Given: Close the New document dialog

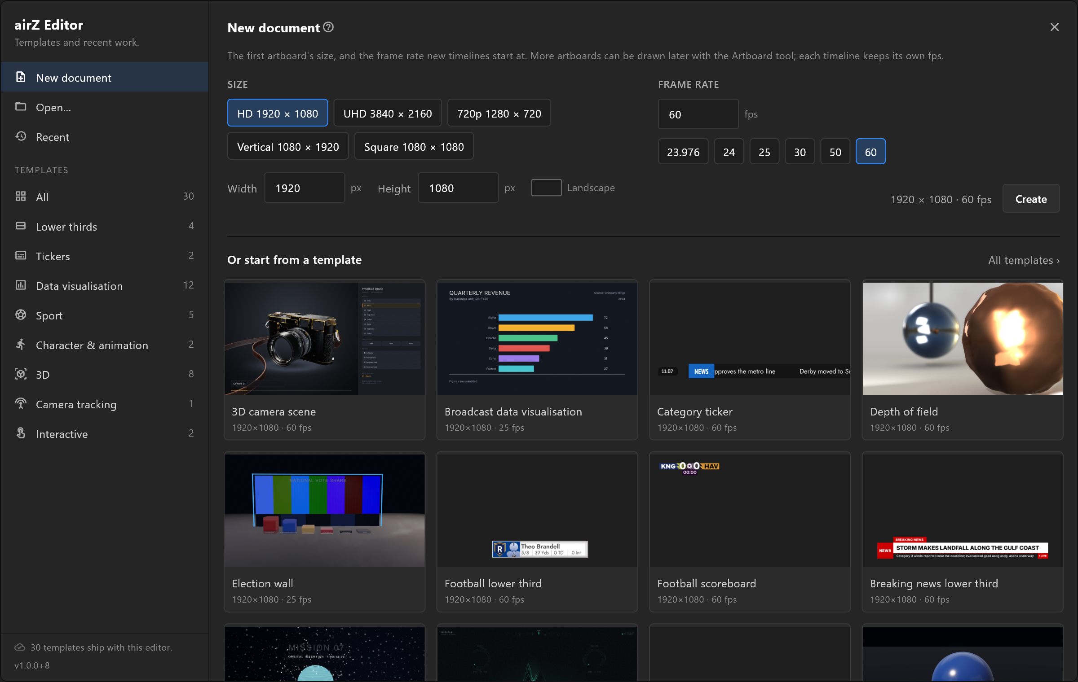Looking at the screenshot, I should coord(1055,27).
